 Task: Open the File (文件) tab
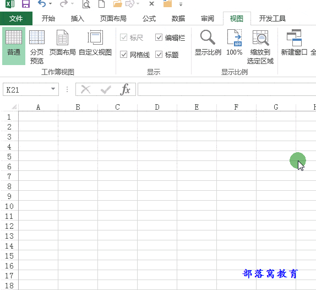coord(16,19)
